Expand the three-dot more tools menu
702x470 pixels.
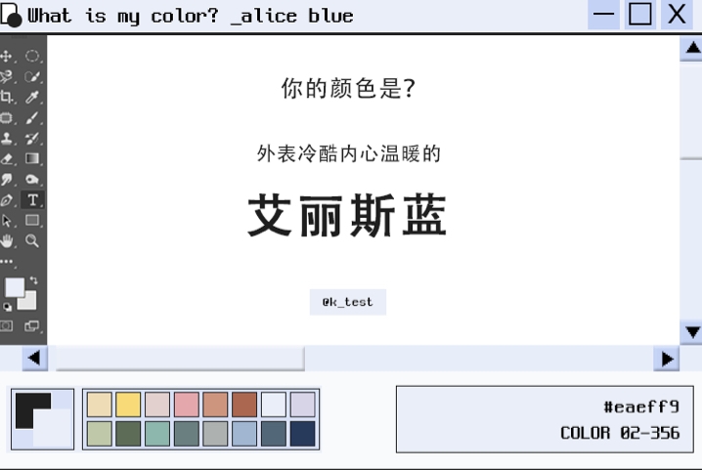coord(8,262)
